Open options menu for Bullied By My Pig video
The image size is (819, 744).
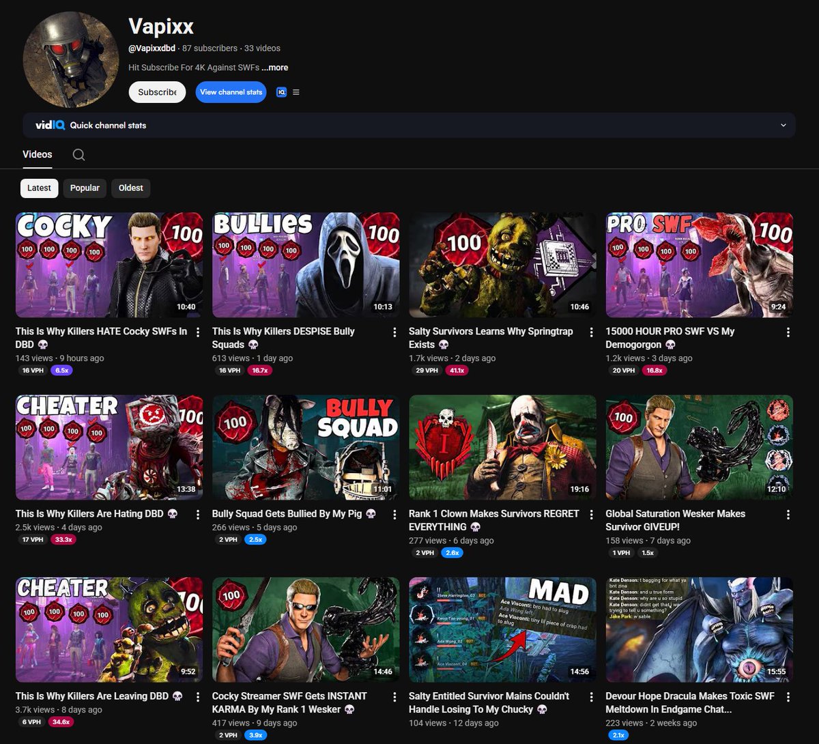coord(394,515)
